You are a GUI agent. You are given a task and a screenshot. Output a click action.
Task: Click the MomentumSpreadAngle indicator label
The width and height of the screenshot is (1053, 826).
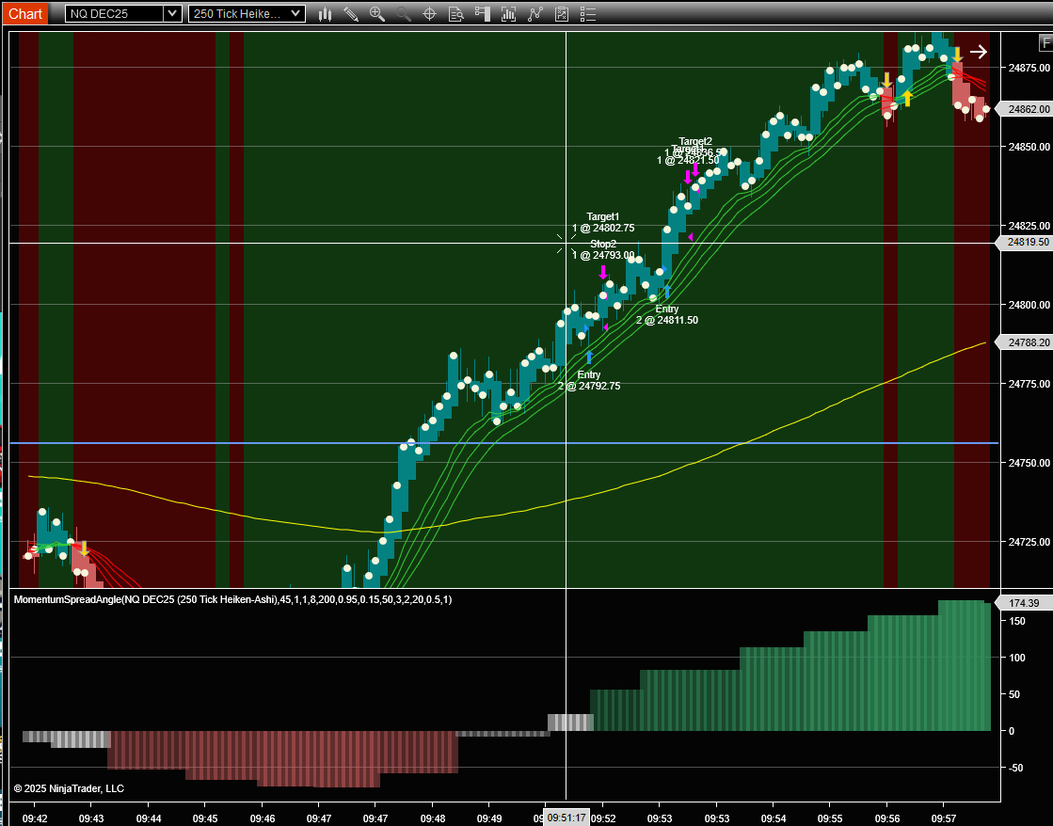pyautogui.click(x=232, y=600)
